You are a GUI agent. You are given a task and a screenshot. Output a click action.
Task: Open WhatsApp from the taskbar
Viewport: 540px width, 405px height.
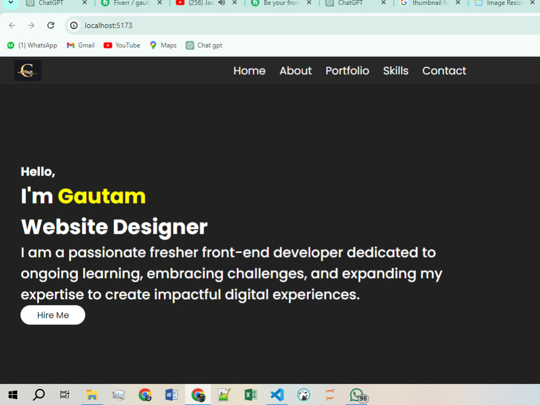click(x=358, y=395)
